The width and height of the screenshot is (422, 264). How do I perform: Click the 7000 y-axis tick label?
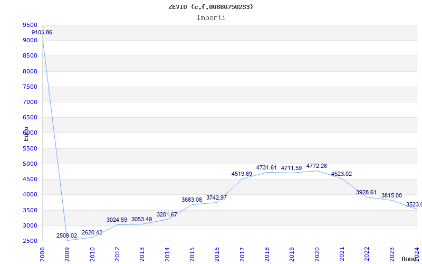[x=30, y=102]
